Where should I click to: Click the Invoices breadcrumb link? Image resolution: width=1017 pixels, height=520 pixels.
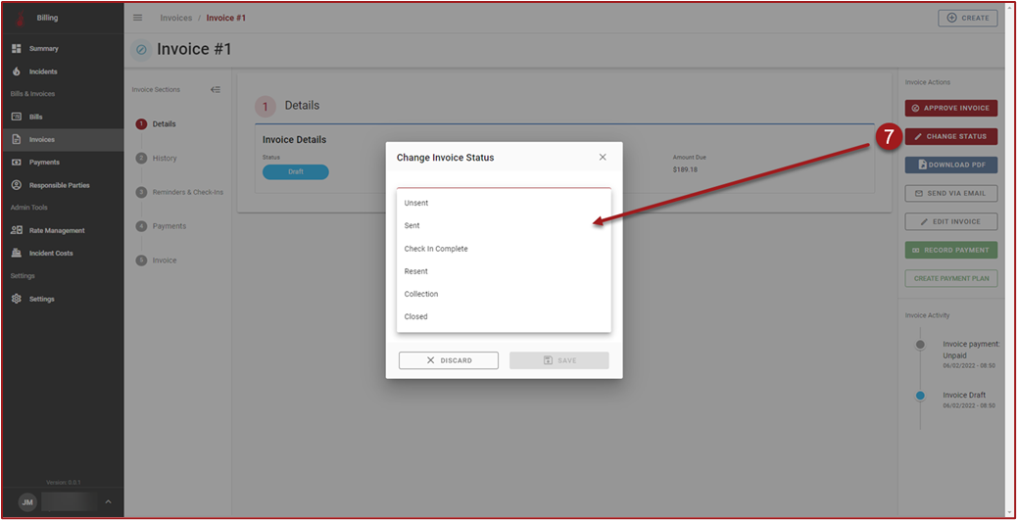click(x=176, y=18)
